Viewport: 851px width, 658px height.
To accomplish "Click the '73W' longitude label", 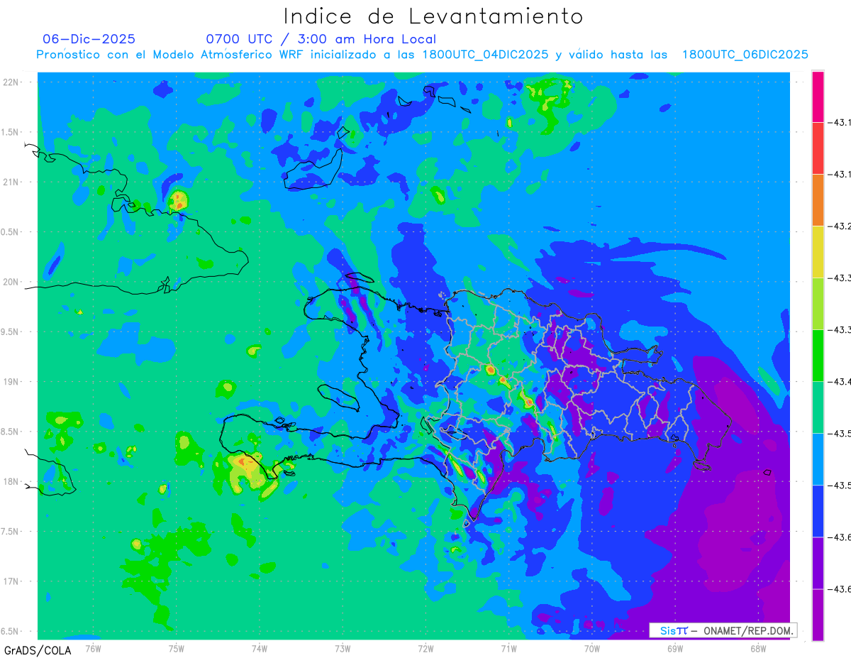I will [x=343, y=648].
